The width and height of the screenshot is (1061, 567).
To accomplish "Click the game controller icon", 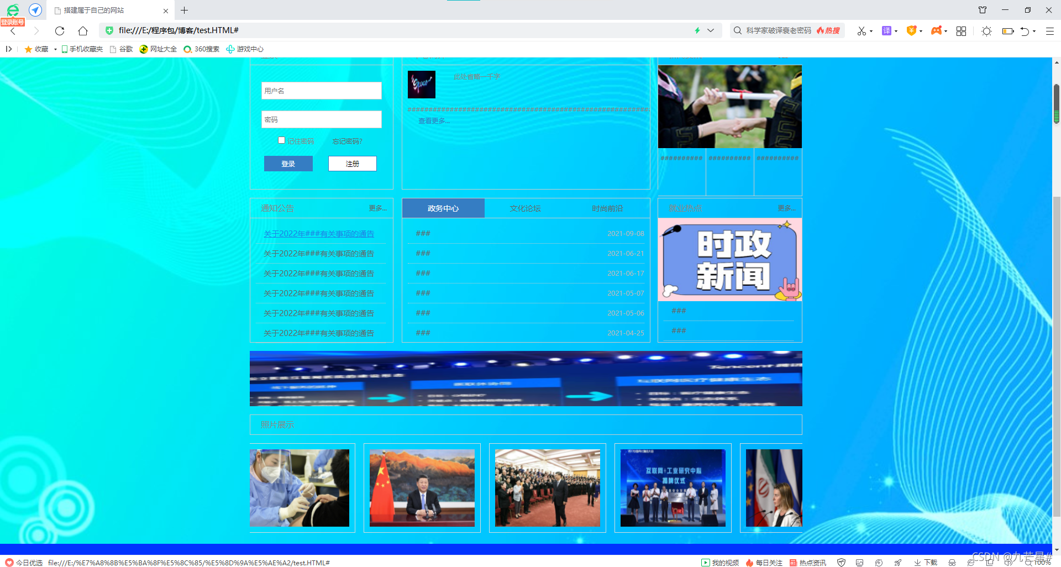I will 936,31.
